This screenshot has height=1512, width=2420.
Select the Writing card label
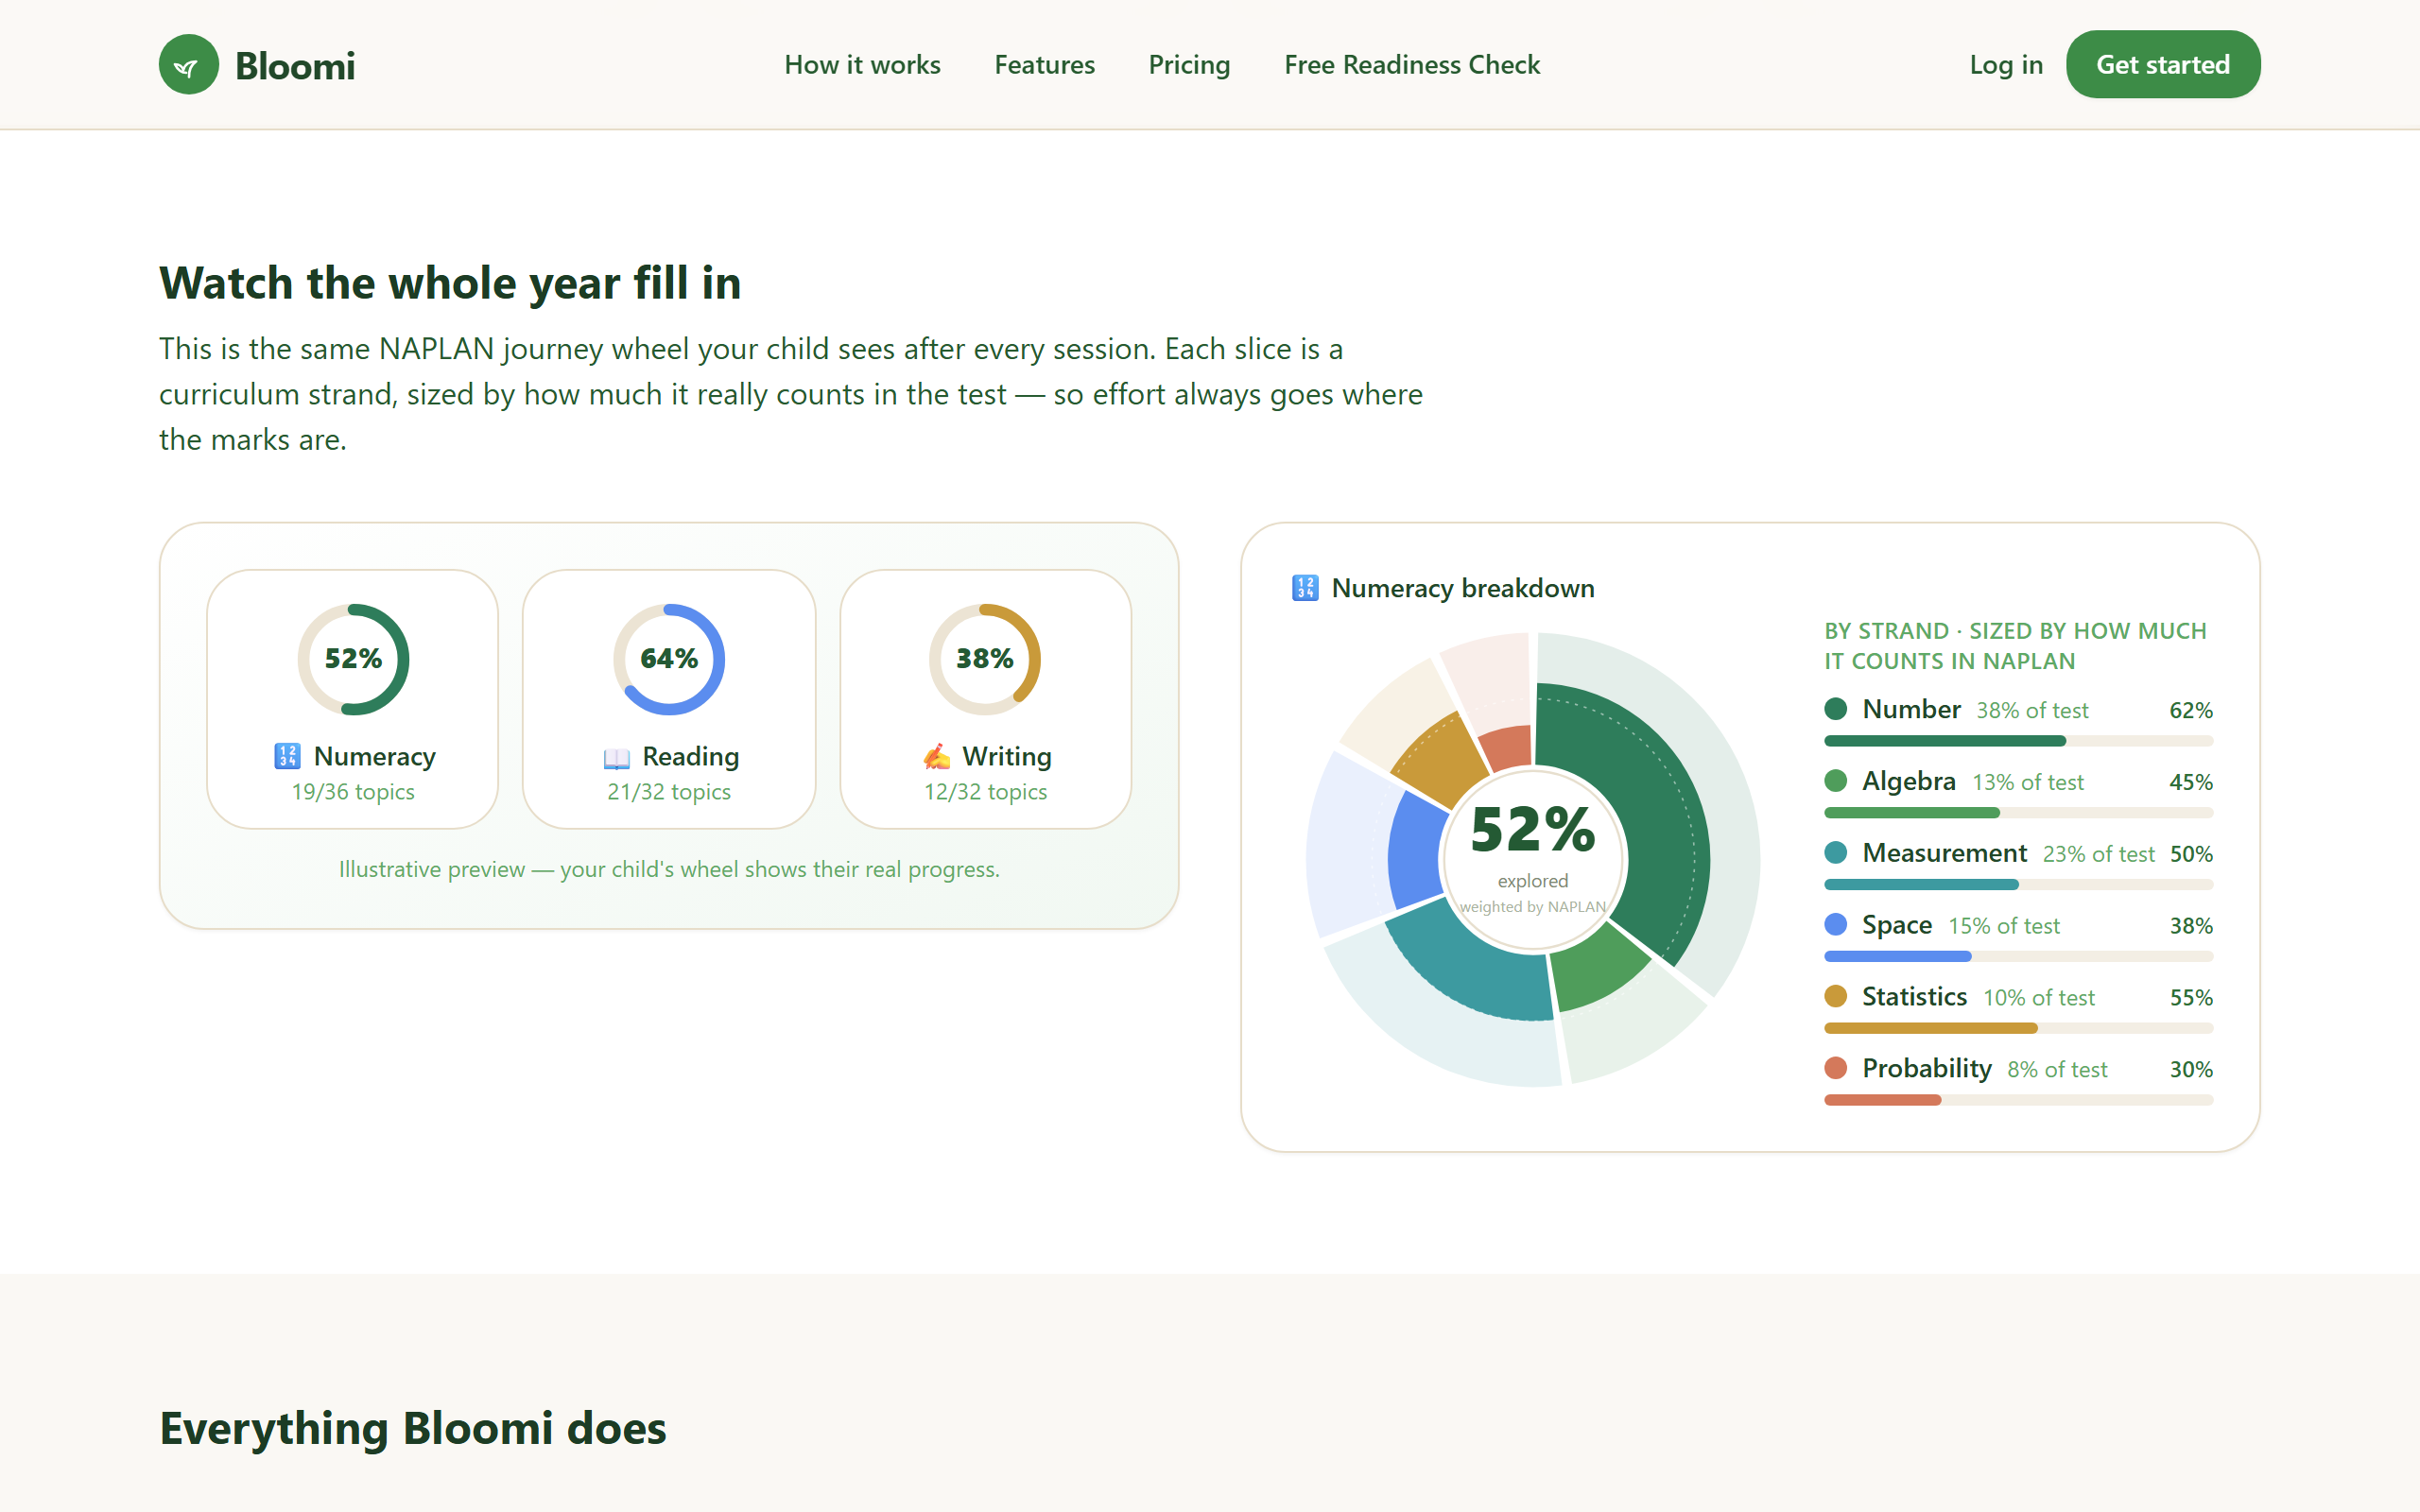point(1007,756)
